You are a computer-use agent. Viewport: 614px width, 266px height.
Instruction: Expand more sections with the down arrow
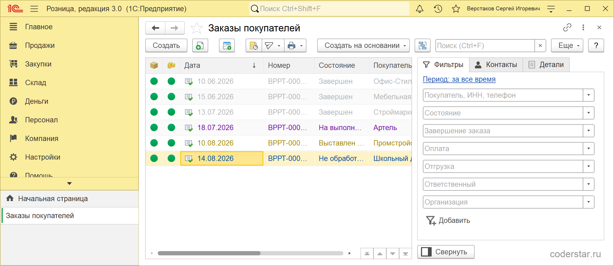click(x=69, y=184)
